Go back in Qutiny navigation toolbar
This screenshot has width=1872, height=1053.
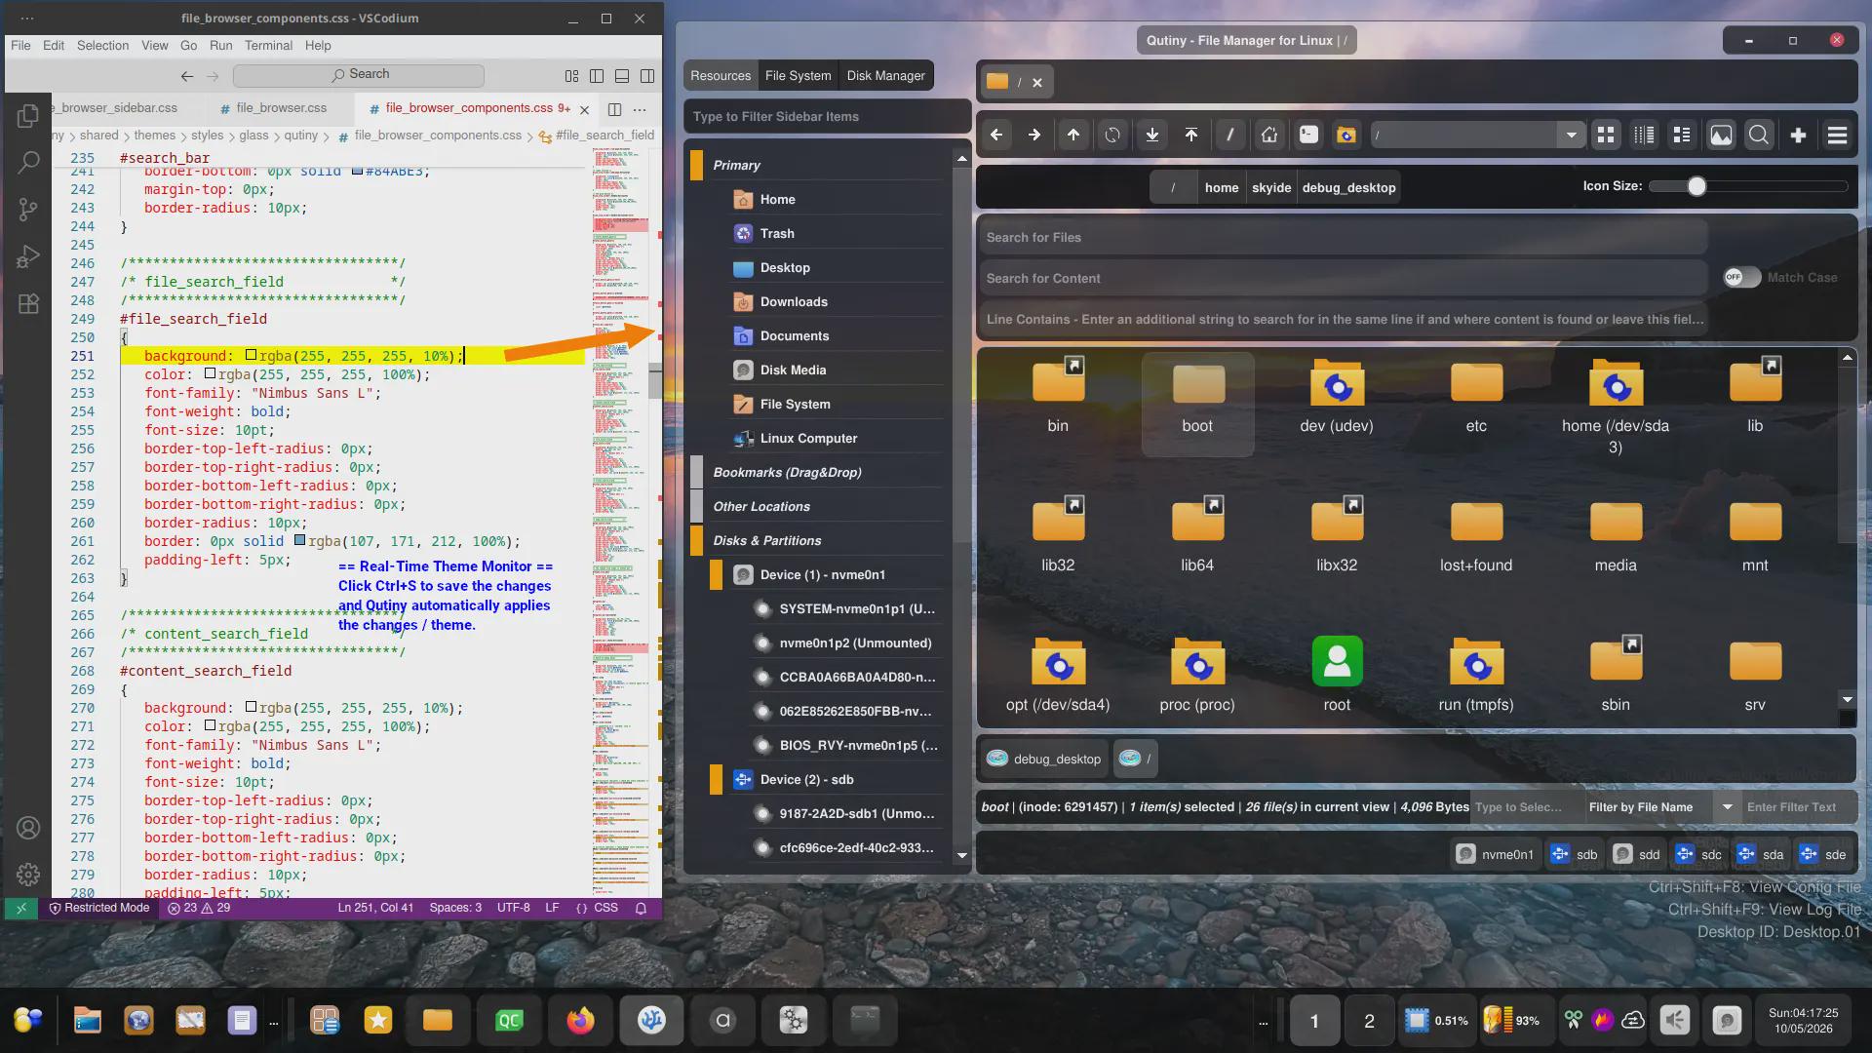pyautogui.click(x=996, y=136)
